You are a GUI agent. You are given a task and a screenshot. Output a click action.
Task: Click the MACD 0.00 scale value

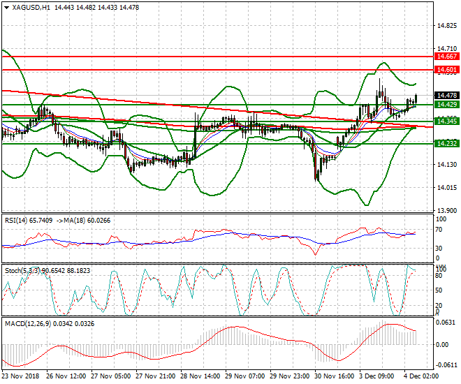click(442, 344)
